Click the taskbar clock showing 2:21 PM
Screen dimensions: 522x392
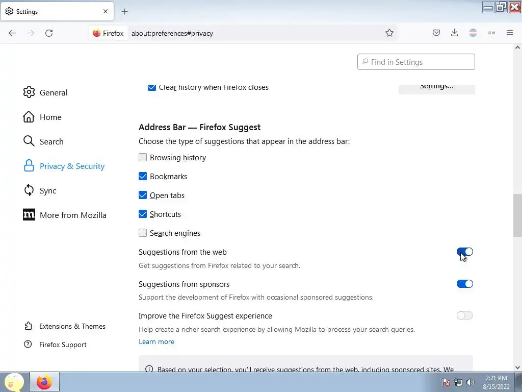click(496, 382)
